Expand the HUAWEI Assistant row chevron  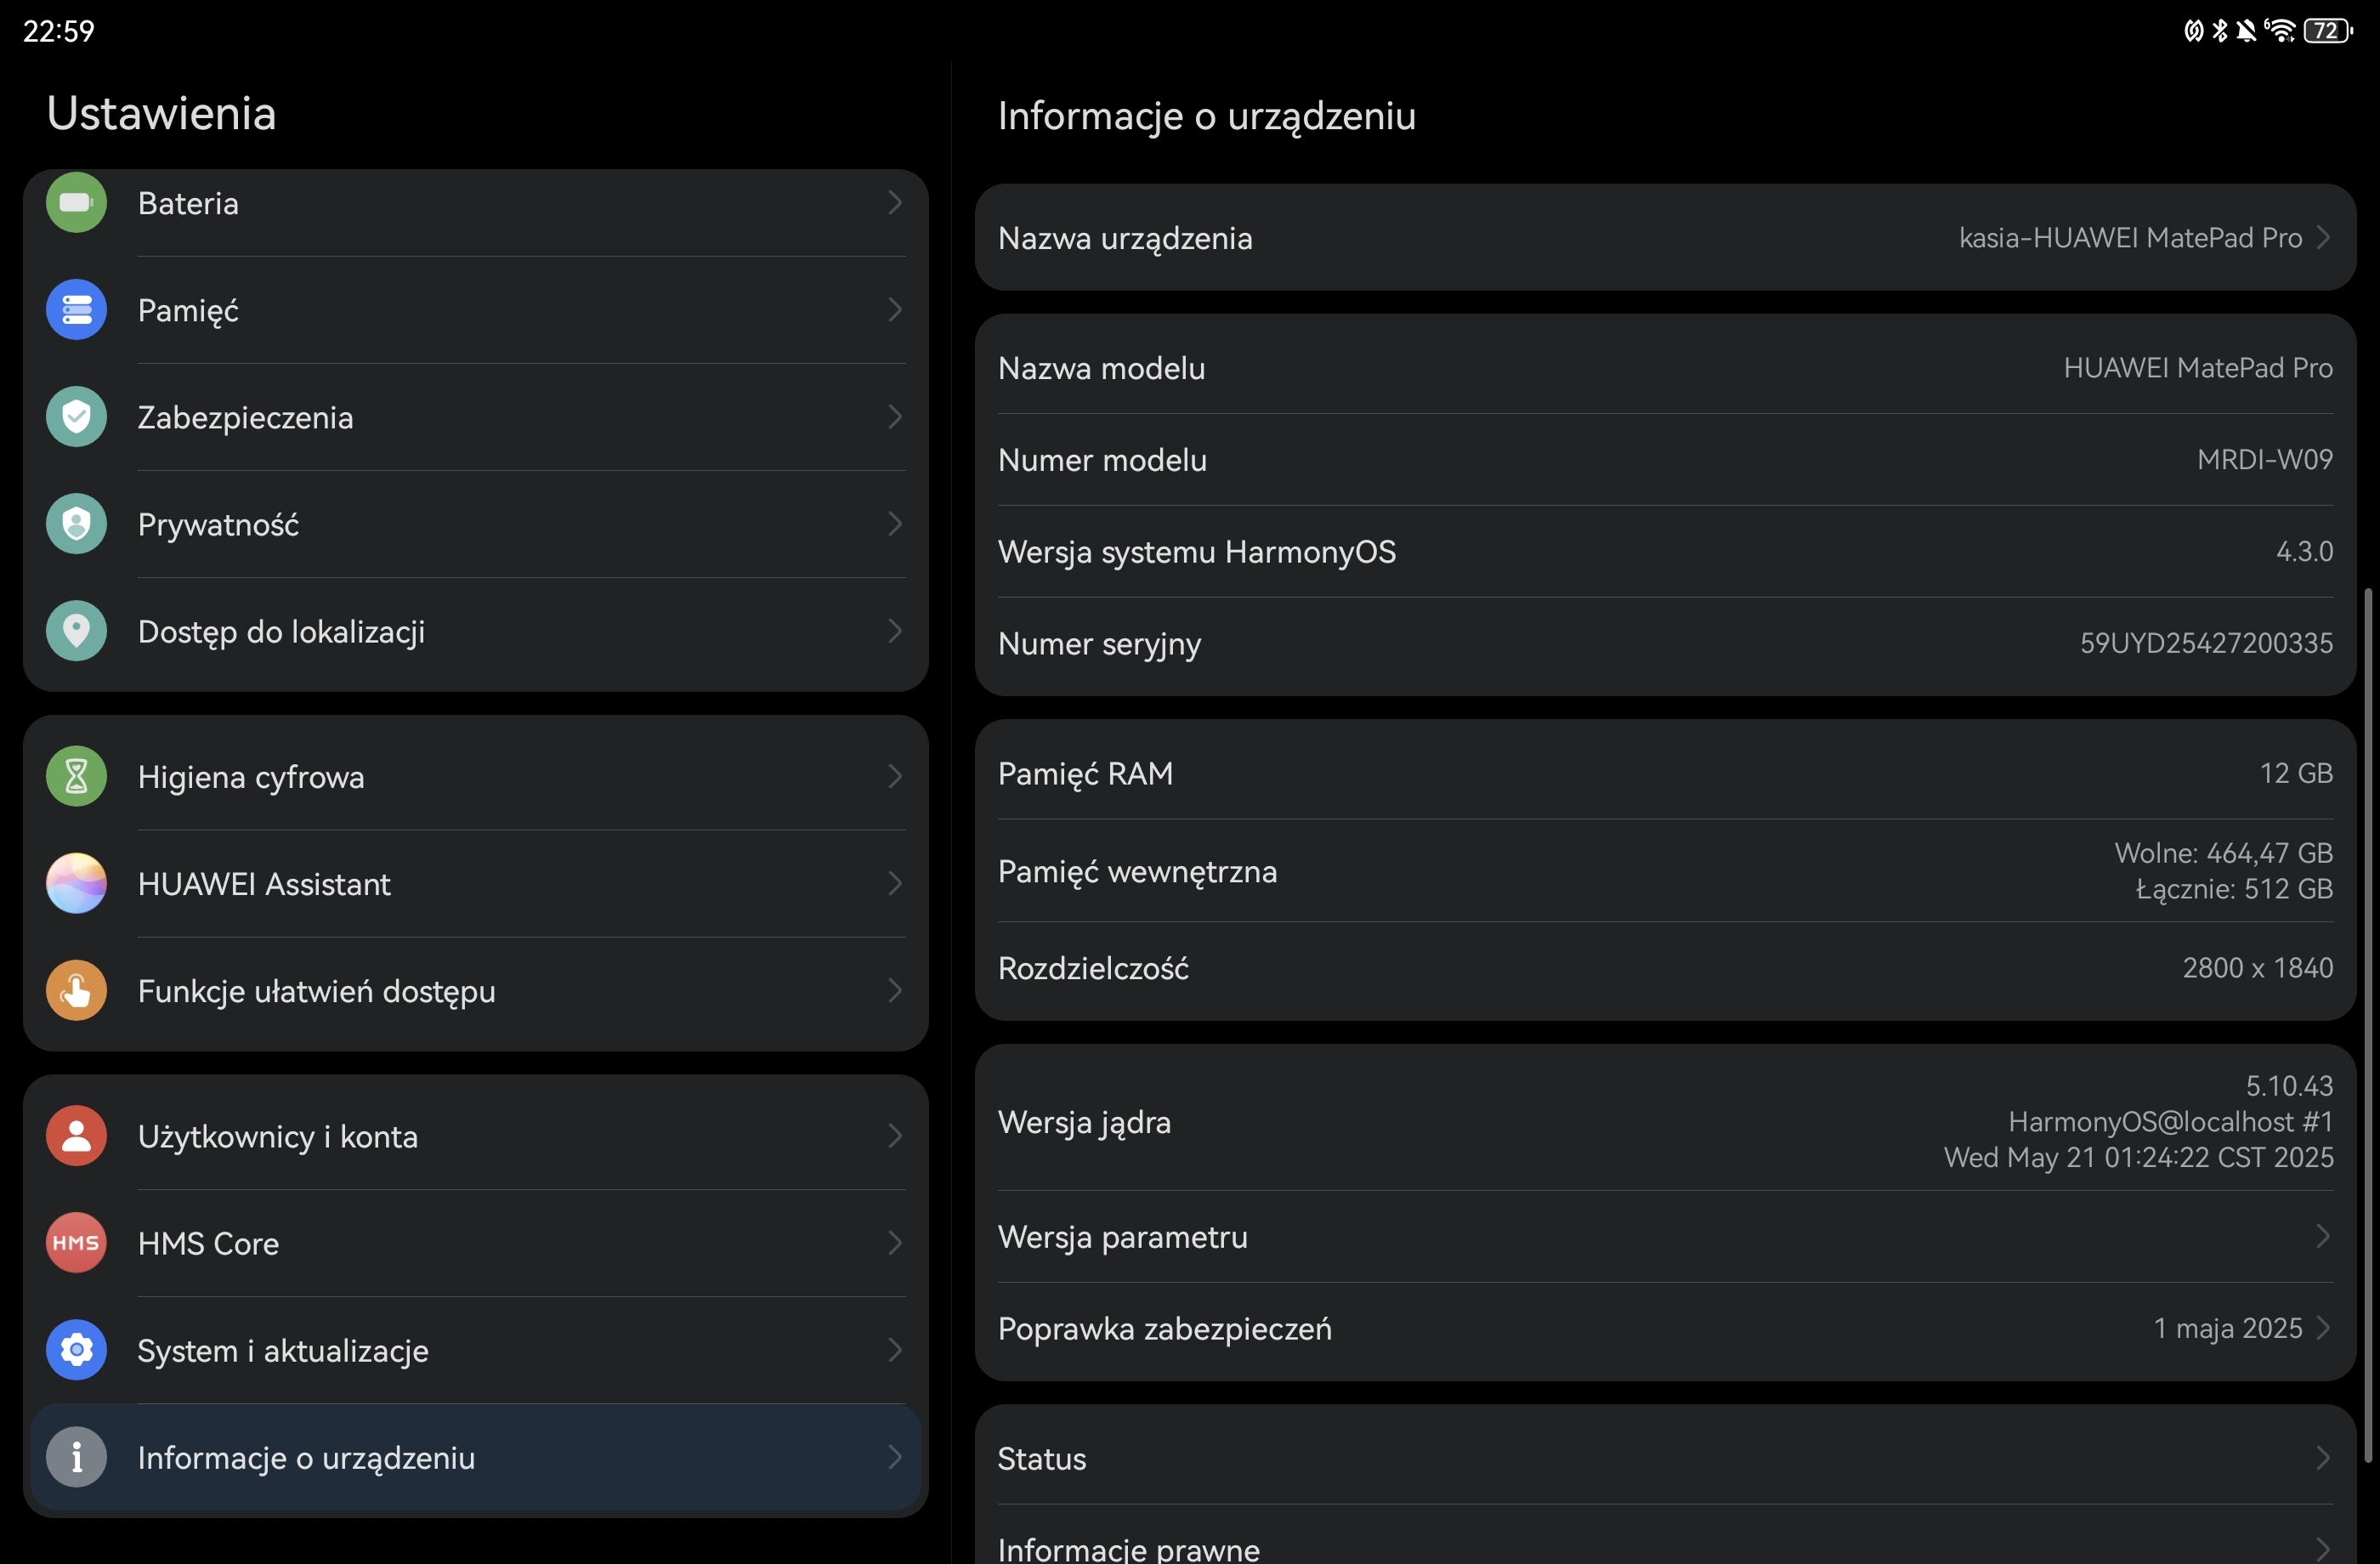click(x=895, y=883)
